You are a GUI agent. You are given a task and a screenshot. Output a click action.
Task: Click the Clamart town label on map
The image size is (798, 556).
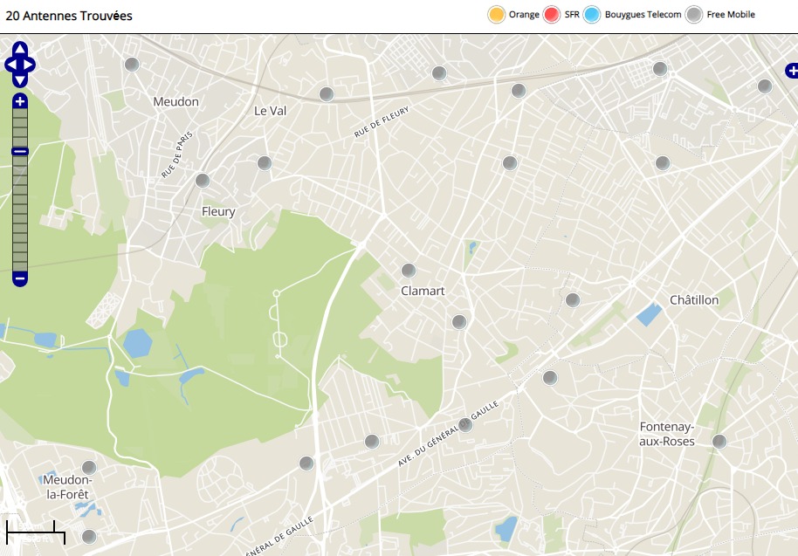click(x=423, y=291)
